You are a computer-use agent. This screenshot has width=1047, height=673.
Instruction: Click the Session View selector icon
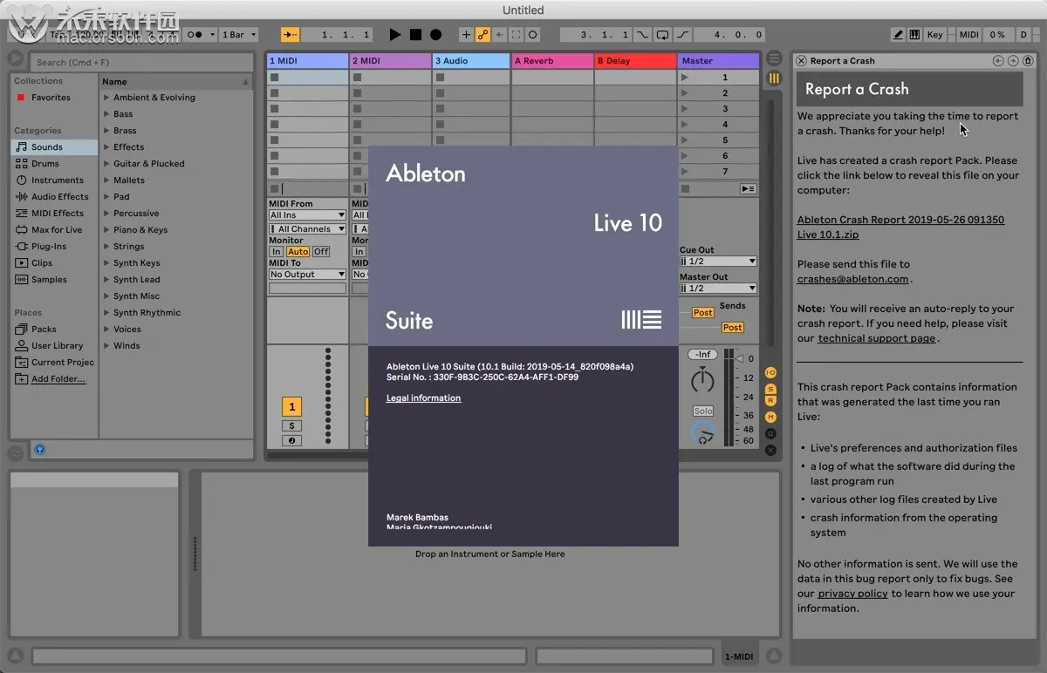point(774,78)
